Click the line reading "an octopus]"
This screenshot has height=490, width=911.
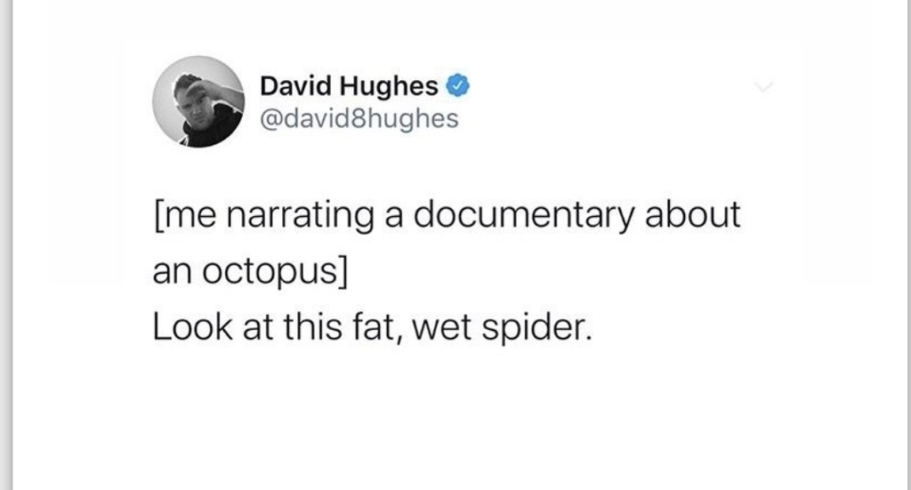[250, 271]
